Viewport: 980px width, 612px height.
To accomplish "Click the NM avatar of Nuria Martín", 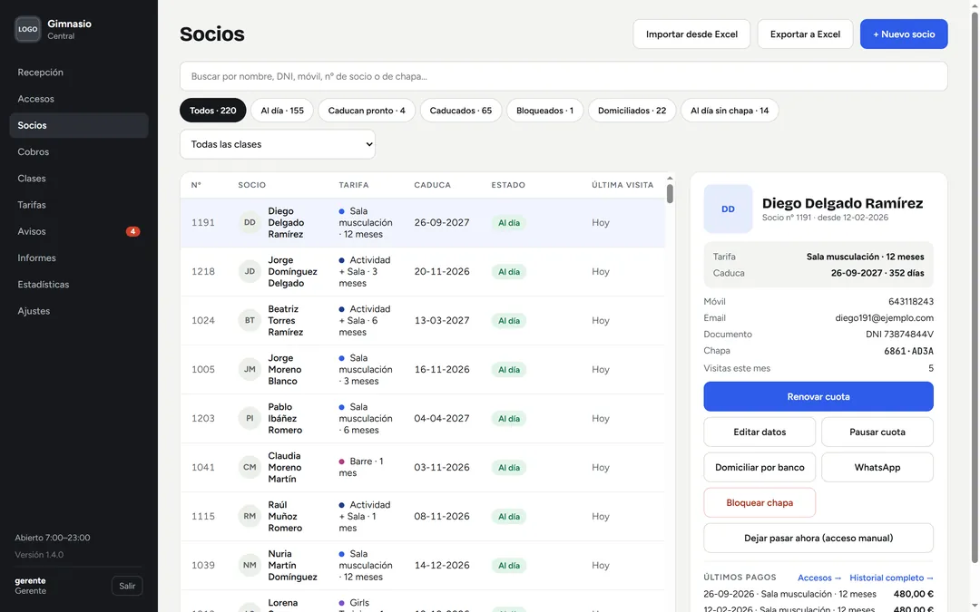I will pyautogui.click(x=250, y=565).
